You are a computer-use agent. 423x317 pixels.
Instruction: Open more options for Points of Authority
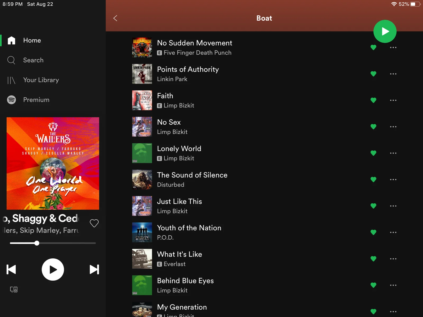393,74
